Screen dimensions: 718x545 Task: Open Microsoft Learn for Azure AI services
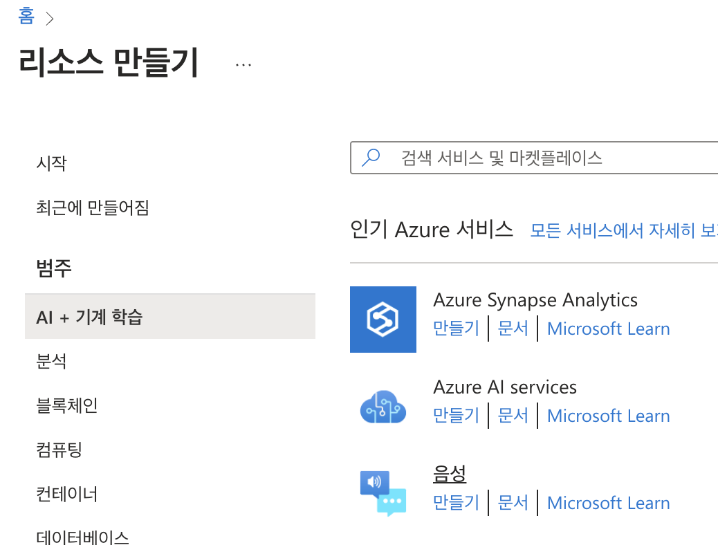click(x=609, y=416)
